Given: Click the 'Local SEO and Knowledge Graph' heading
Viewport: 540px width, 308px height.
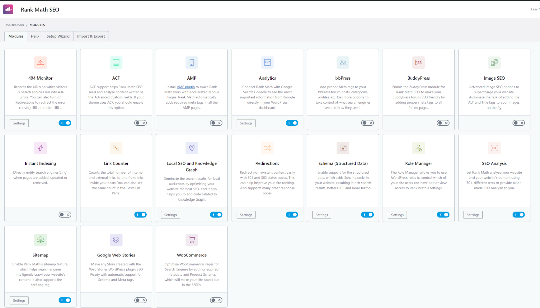Looking at the screenshot, I should pos(192,166).
